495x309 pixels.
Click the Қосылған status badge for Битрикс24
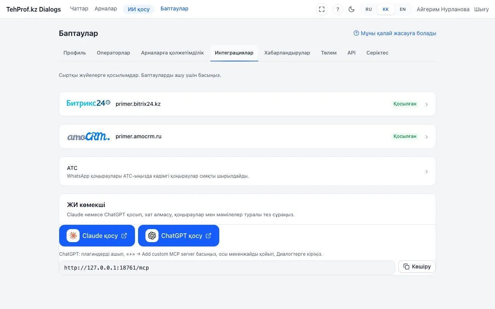pos(405,104)
